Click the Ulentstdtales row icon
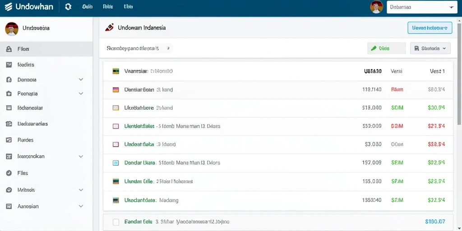462x231 pixels. point(116,126)
